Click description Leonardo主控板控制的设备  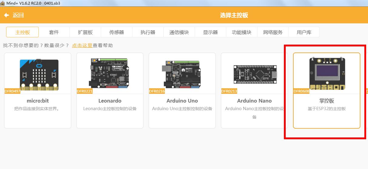tap(110, 109)
